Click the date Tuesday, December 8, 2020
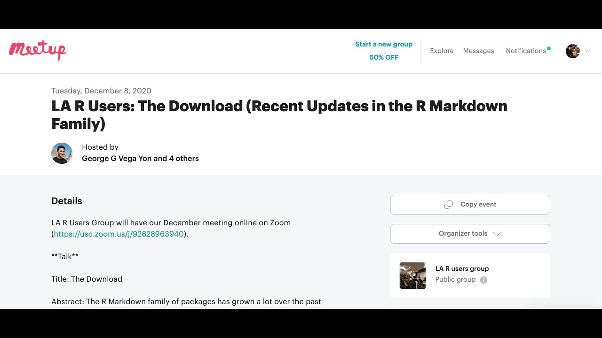602x338 pixels. (101, 91)
